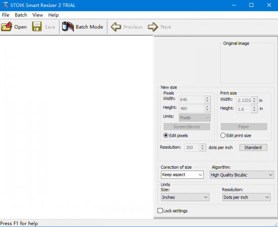Open Batch Mode film strip icon
Viewport: 278px width, 227px height.
tap(68, 27)
